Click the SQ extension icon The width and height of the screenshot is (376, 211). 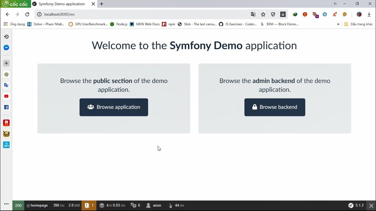coord(345,14)
